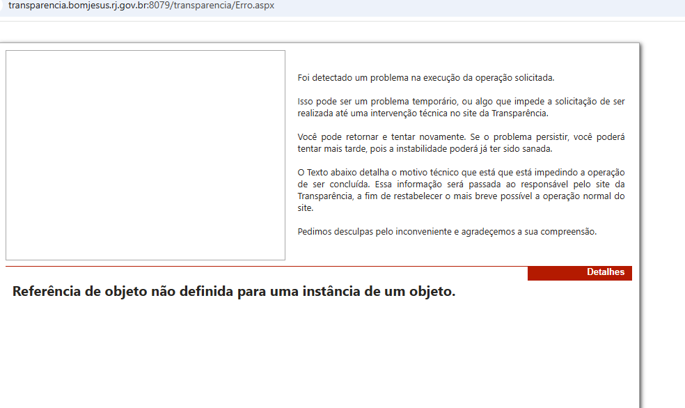Click the paragraph starting 'Você pode retornar e tentar novamente'
The height and width of the screenshot is (408, 685).
[x=461, y=143]
